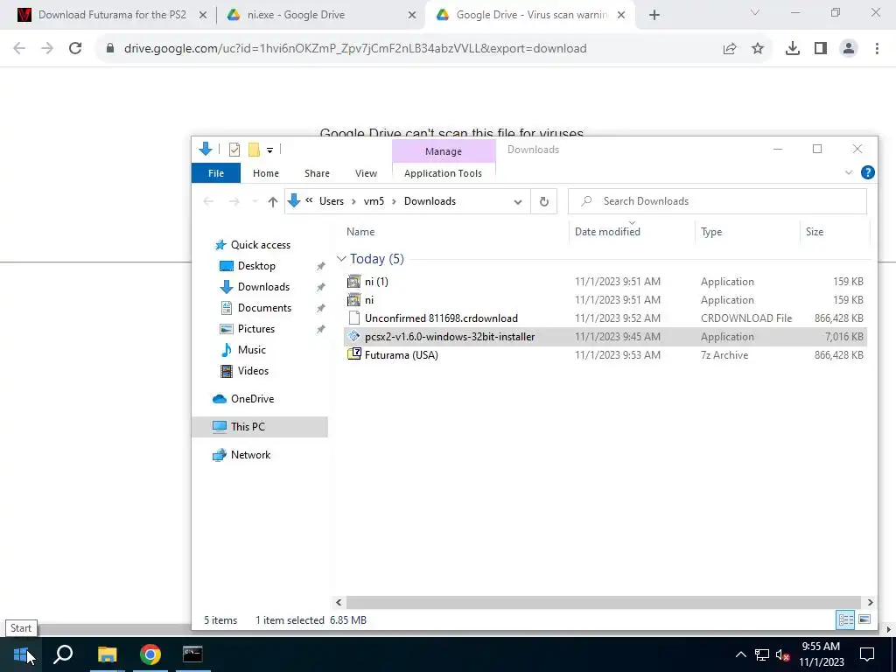This screenshot has width=896, height=672.
Task: Go back in Chrome
Action: click(19, 49)
